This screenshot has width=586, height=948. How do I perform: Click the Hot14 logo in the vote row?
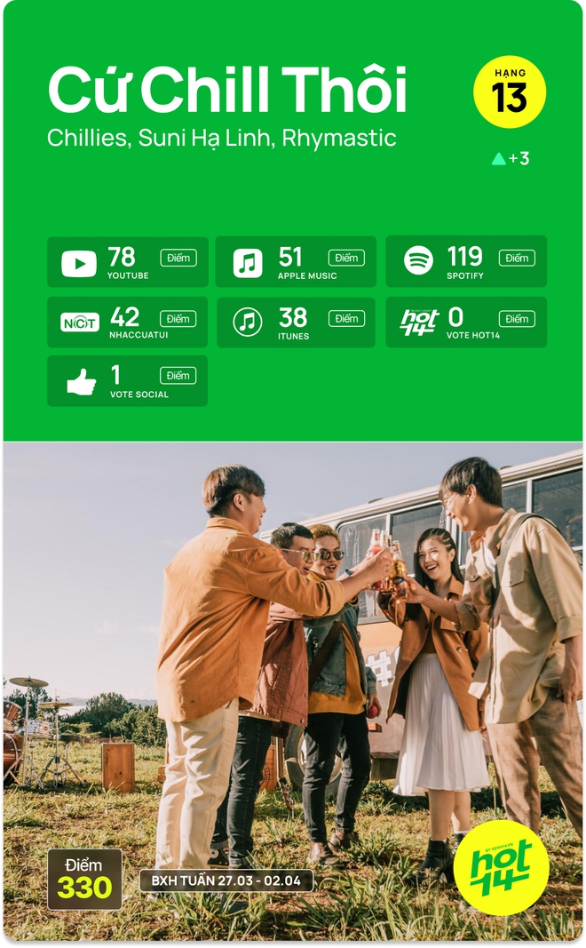pos(419,322)
